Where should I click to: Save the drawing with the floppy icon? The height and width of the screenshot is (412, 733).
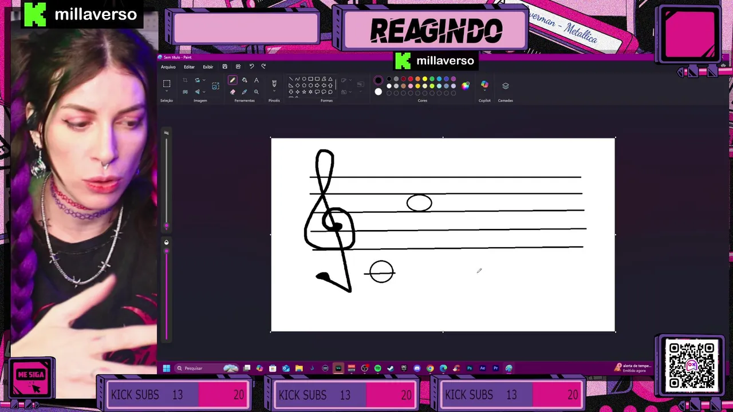224,66
